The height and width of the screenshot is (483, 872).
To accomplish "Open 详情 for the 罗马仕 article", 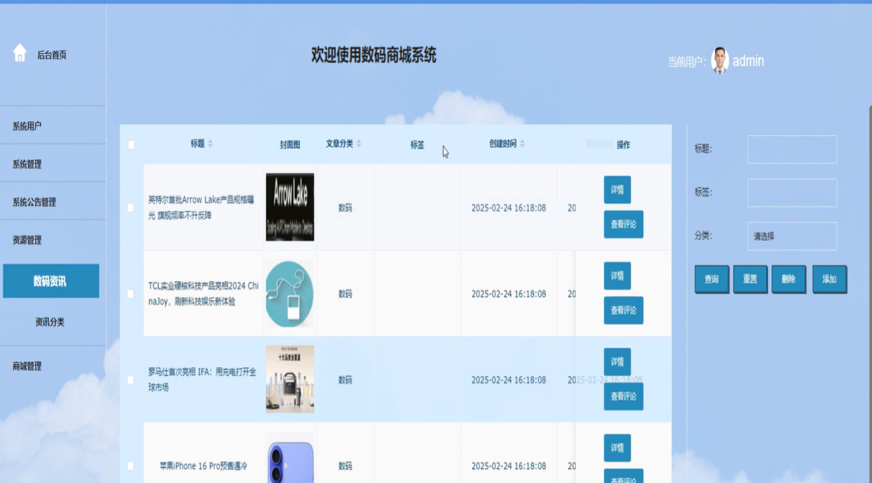I will tap(617, 362).
